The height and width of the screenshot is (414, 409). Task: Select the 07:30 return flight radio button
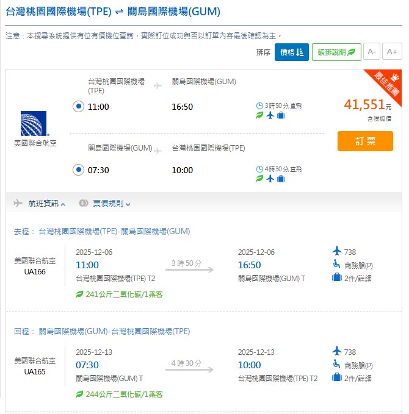pos(78,170)
